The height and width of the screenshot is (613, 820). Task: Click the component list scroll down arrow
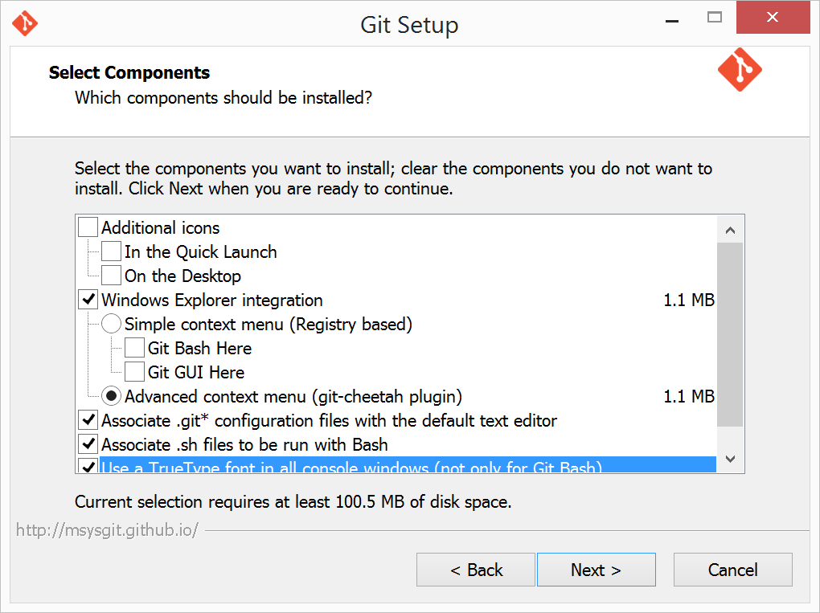tap(731, 459)
